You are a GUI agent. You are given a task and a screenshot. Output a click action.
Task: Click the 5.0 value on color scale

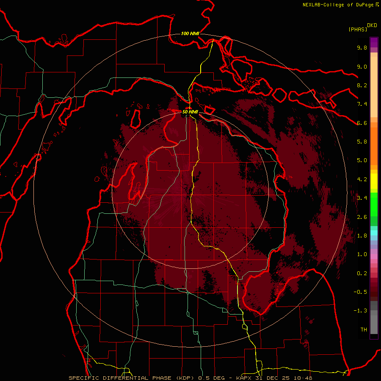pos(362,160)
